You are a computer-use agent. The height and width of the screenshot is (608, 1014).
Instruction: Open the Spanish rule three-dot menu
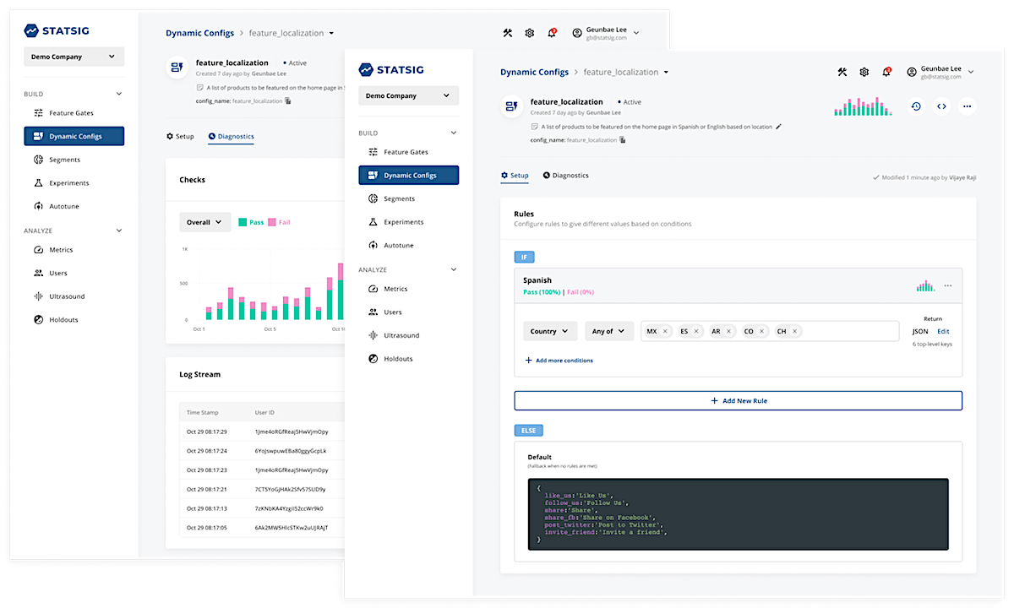tap(948, 286)
